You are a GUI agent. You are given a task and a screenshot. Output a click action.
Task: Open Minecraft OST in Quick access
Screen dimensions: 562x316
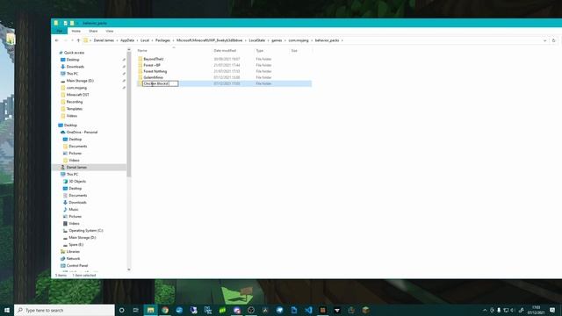pos(78,95)
